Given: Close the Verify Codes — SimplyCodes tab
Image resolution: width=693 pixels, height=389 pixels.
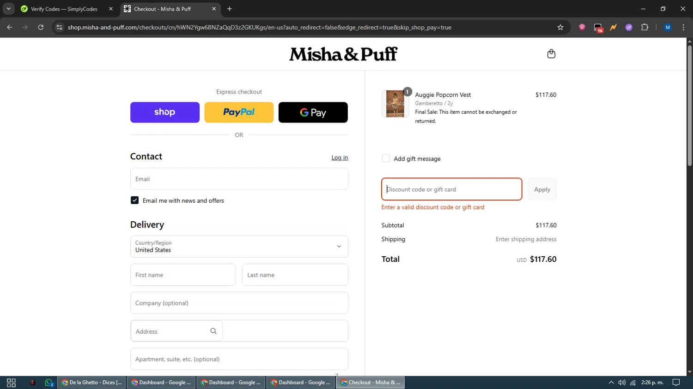Looking at the screenshot, I should [x=111, y=9].
